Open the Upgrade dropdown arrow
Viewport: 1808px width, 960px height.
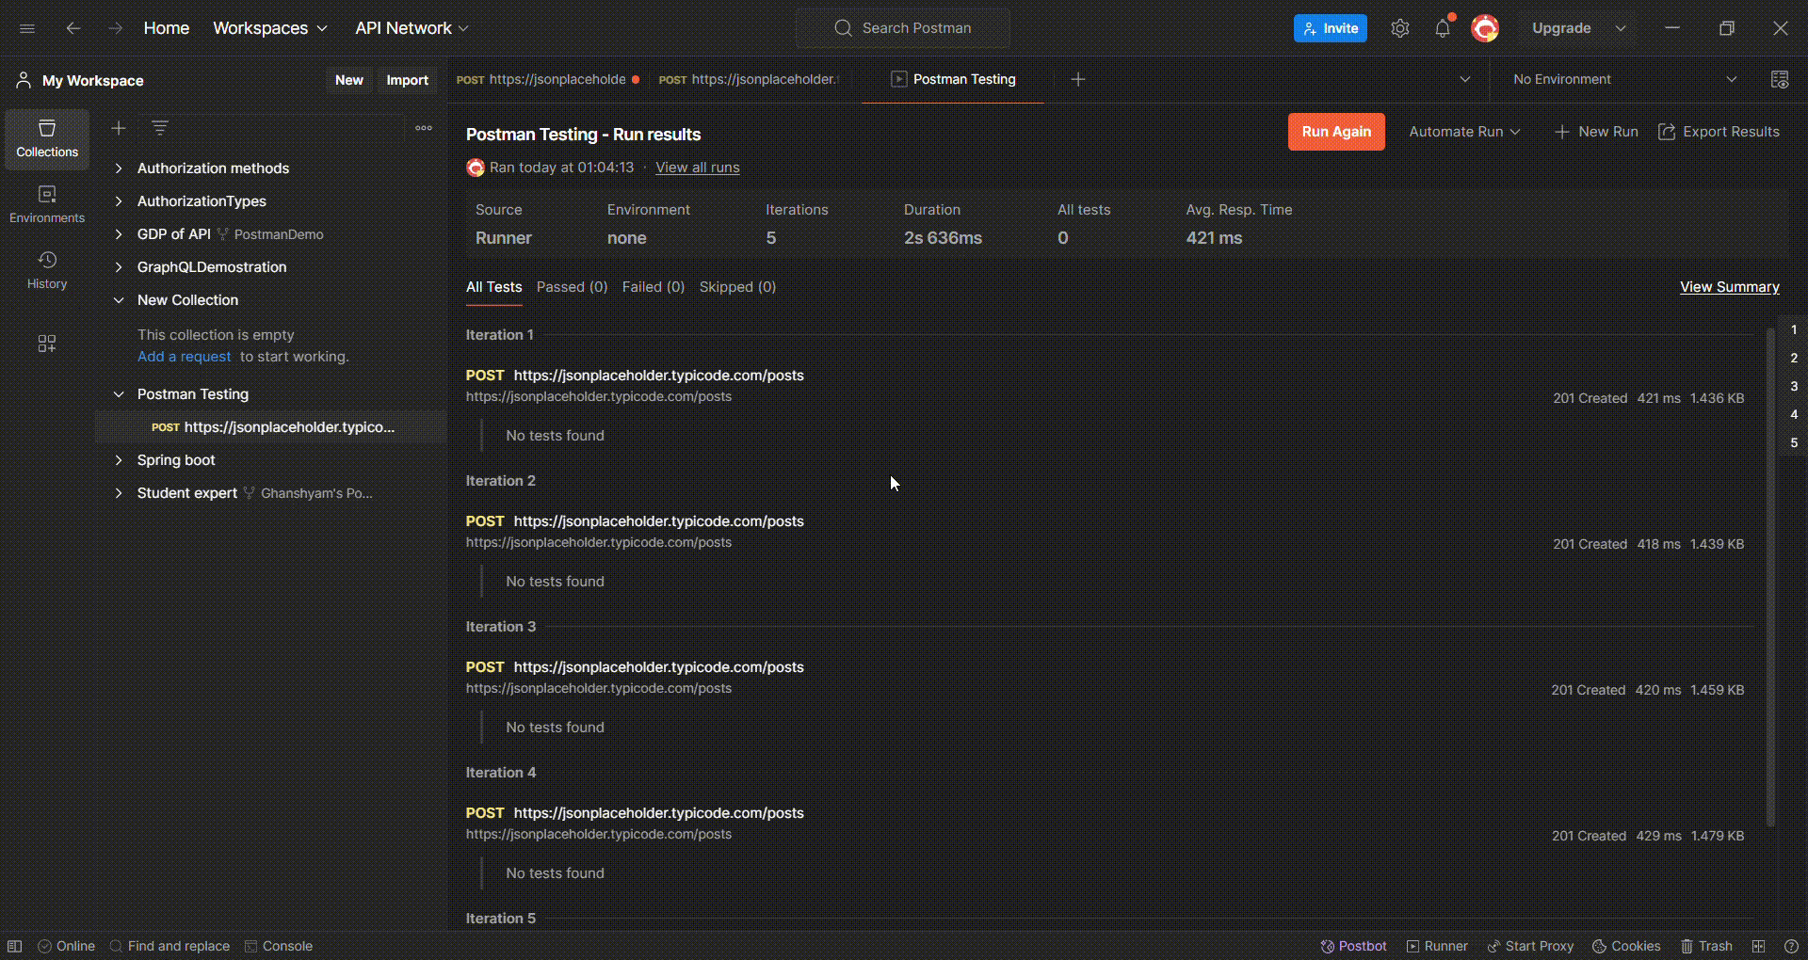[1621, 28]
